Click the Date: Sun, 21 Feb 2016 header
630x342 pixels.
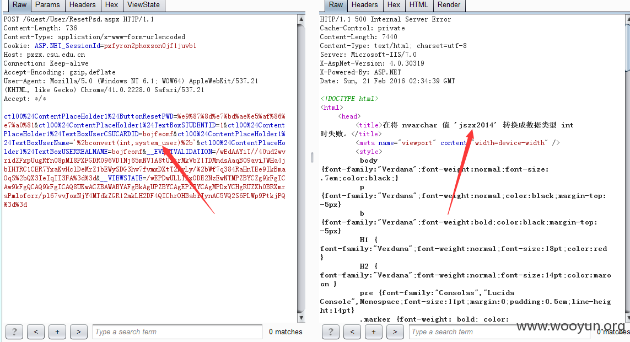[387, 81]
